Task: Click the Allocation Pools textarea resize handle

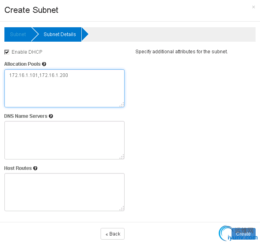Action: (x=122, y=105)
